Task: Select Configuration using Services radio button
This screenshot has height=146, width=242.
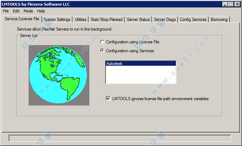Action: point(102,51)
